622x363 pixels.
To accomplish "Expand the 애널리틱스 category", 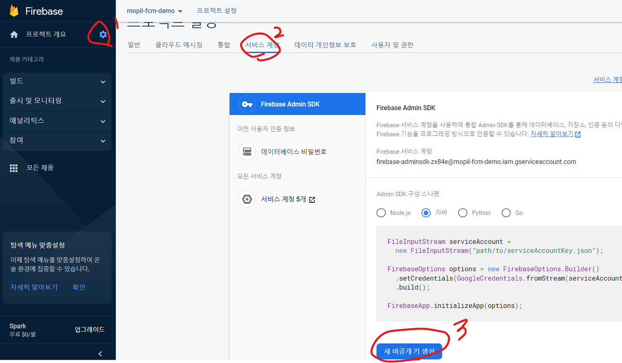I will (x=57, y=122).
